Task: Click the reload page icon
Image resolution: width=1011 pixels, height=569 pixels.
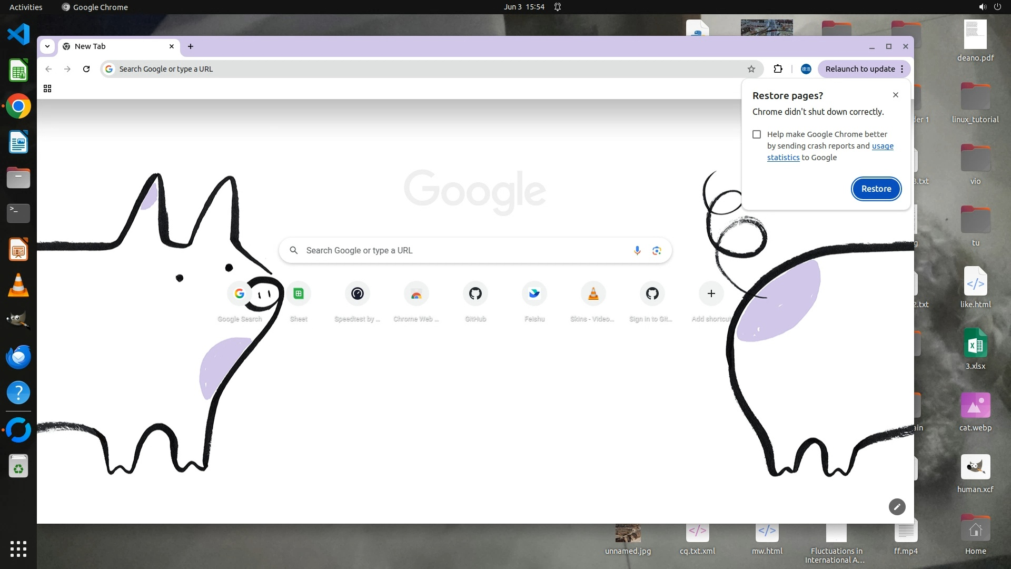Action: coord(86,69)
